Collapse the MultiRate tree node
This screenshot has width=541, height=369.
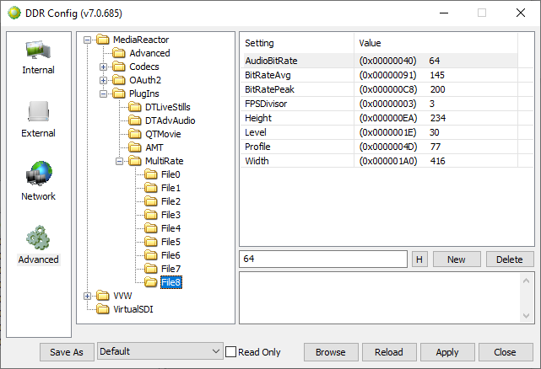tap(119, 161)
